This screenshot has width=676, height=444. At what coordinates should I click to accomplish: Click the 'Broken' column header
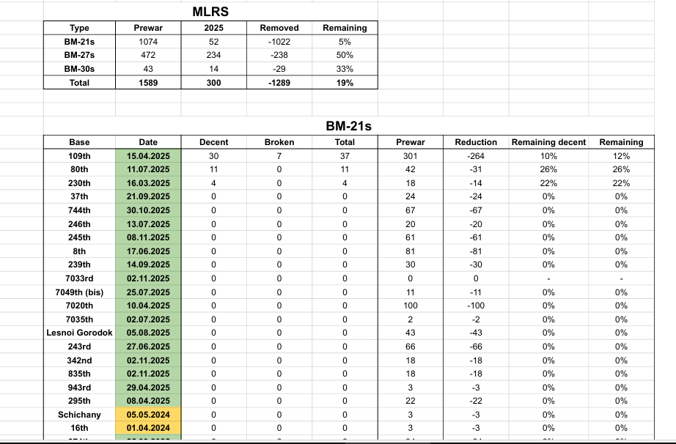[279, 142]
